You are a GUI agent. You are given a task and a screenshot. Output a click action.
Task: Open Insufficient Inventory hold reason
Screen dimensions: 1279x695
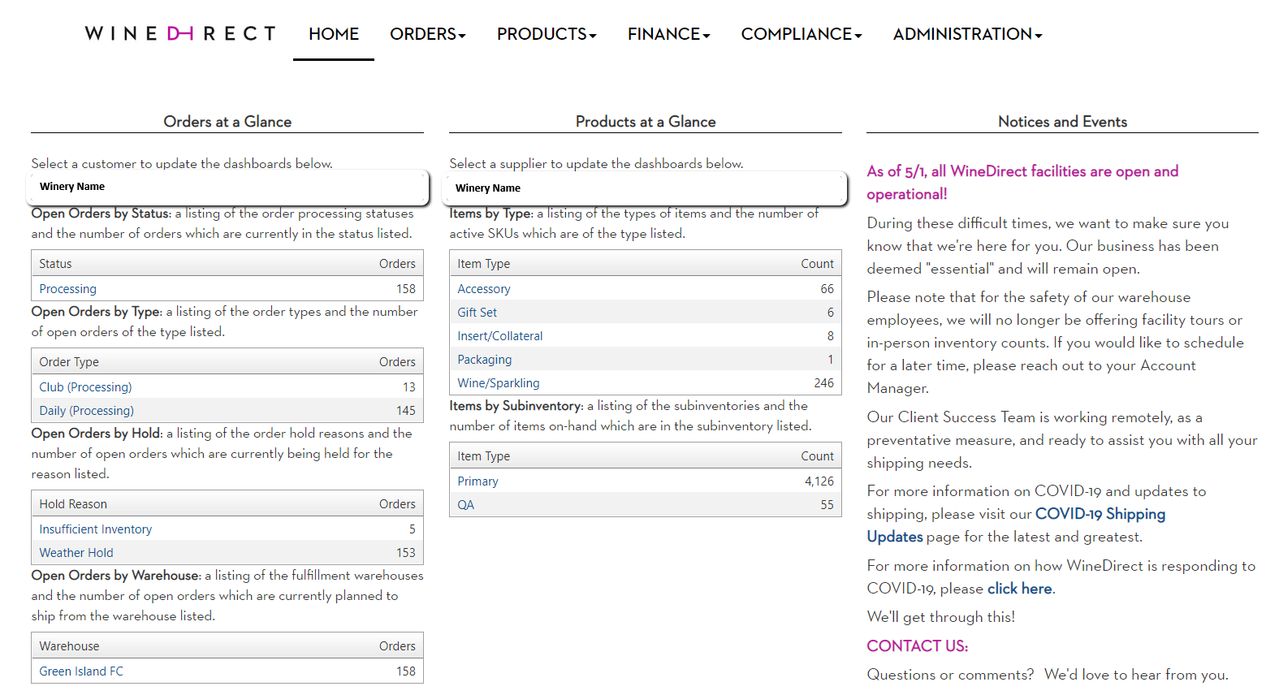coord(95,529)
